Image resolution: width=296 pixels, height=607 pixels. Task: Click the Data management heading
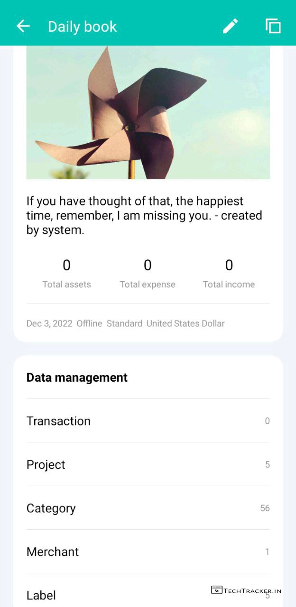pyautogui.click(x=77, y=377)
